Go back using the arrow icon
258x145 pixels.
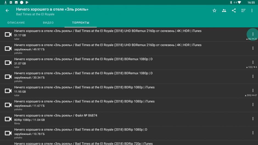[7, 11]
